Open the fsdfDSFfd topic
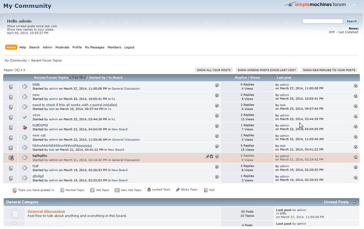 click(40, 125)
